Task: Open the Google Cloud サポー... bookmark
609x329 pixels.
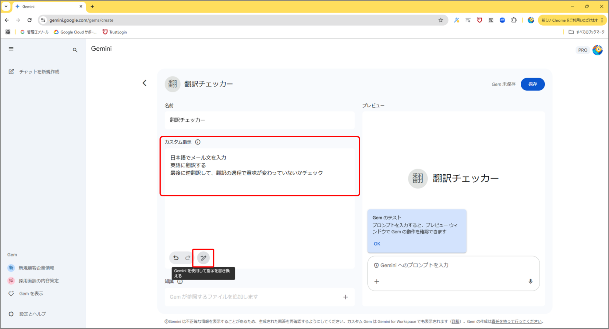Action: [75, 32]
